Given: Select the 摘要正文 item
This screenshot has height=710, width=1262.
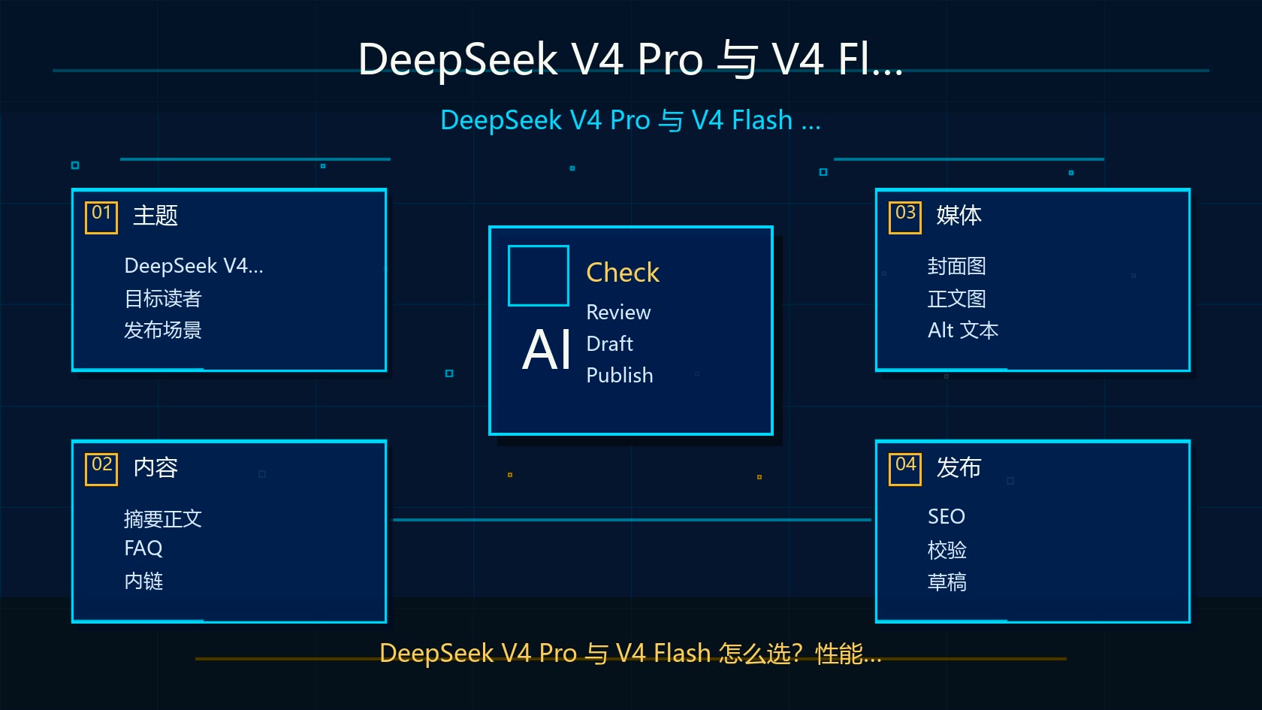Looking at the screenshot, I should 163,518.
